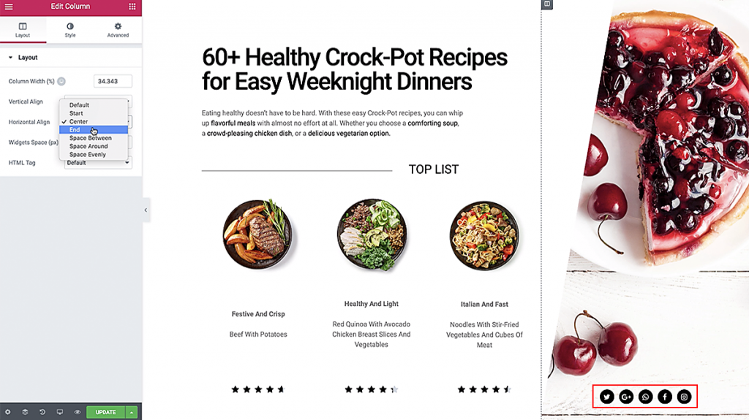Viewport: 749px width, 420px height.
Task: Expand save options arrow next to Update
Action: (x=132, y=412)
